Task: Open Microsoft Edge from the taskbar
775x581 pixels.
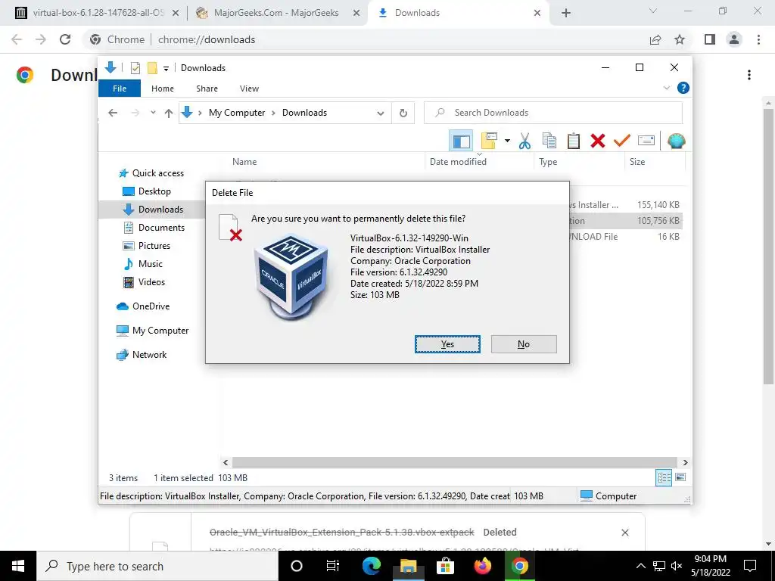Action: pos(372,566)
